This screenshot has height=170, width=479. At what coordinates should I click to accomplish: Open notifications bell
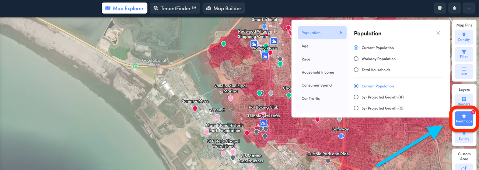(454, 8)
